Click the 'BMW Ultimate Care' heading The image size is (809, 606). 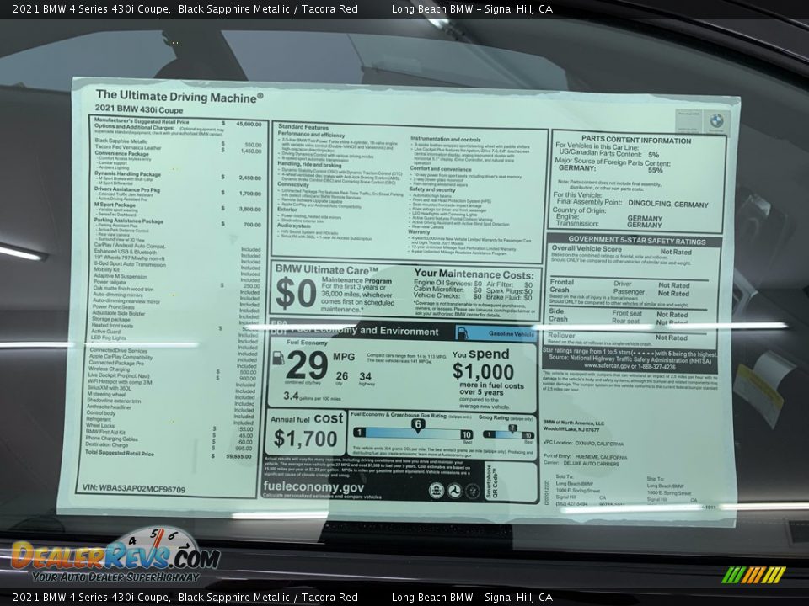(x=326, y=269)
